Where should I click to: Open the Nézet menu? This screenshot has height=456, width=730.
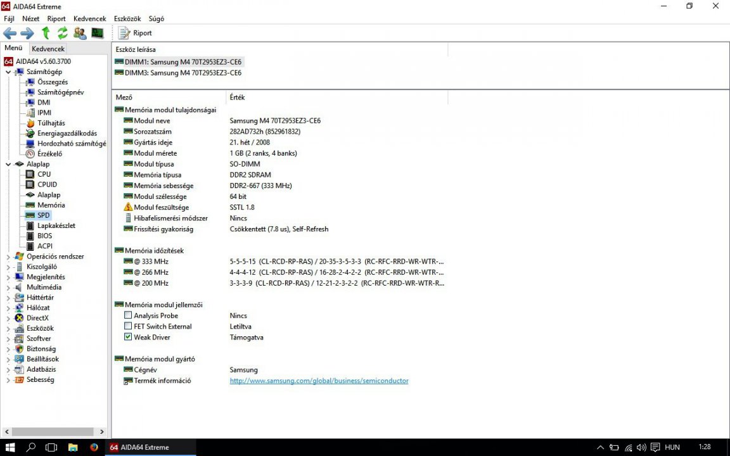point(30,18)
